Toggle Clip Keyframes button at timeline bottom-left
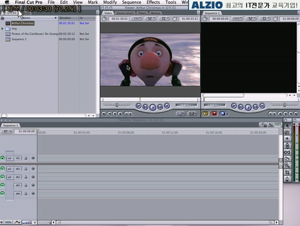 point(8,222)
